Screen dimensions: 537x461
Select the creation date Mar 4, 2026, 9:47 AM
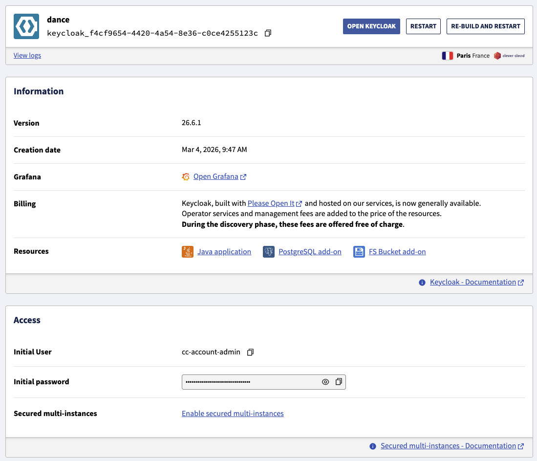coord(215,150)
